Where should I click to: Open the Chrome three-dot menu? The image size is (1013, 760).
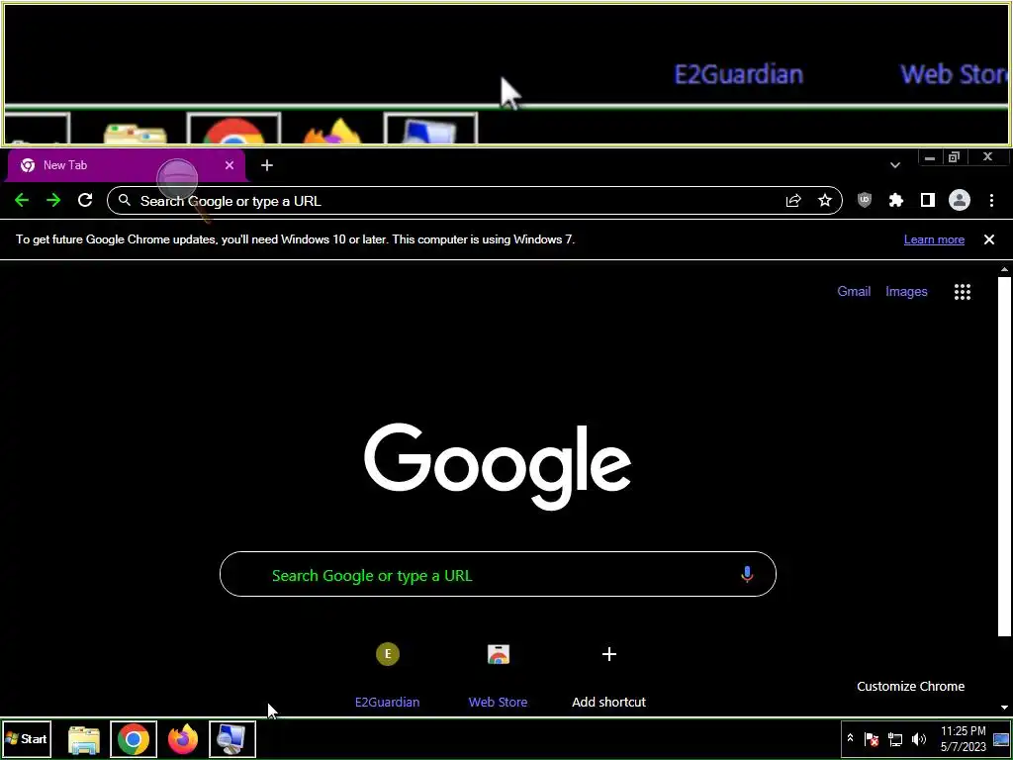click(991, 200)
